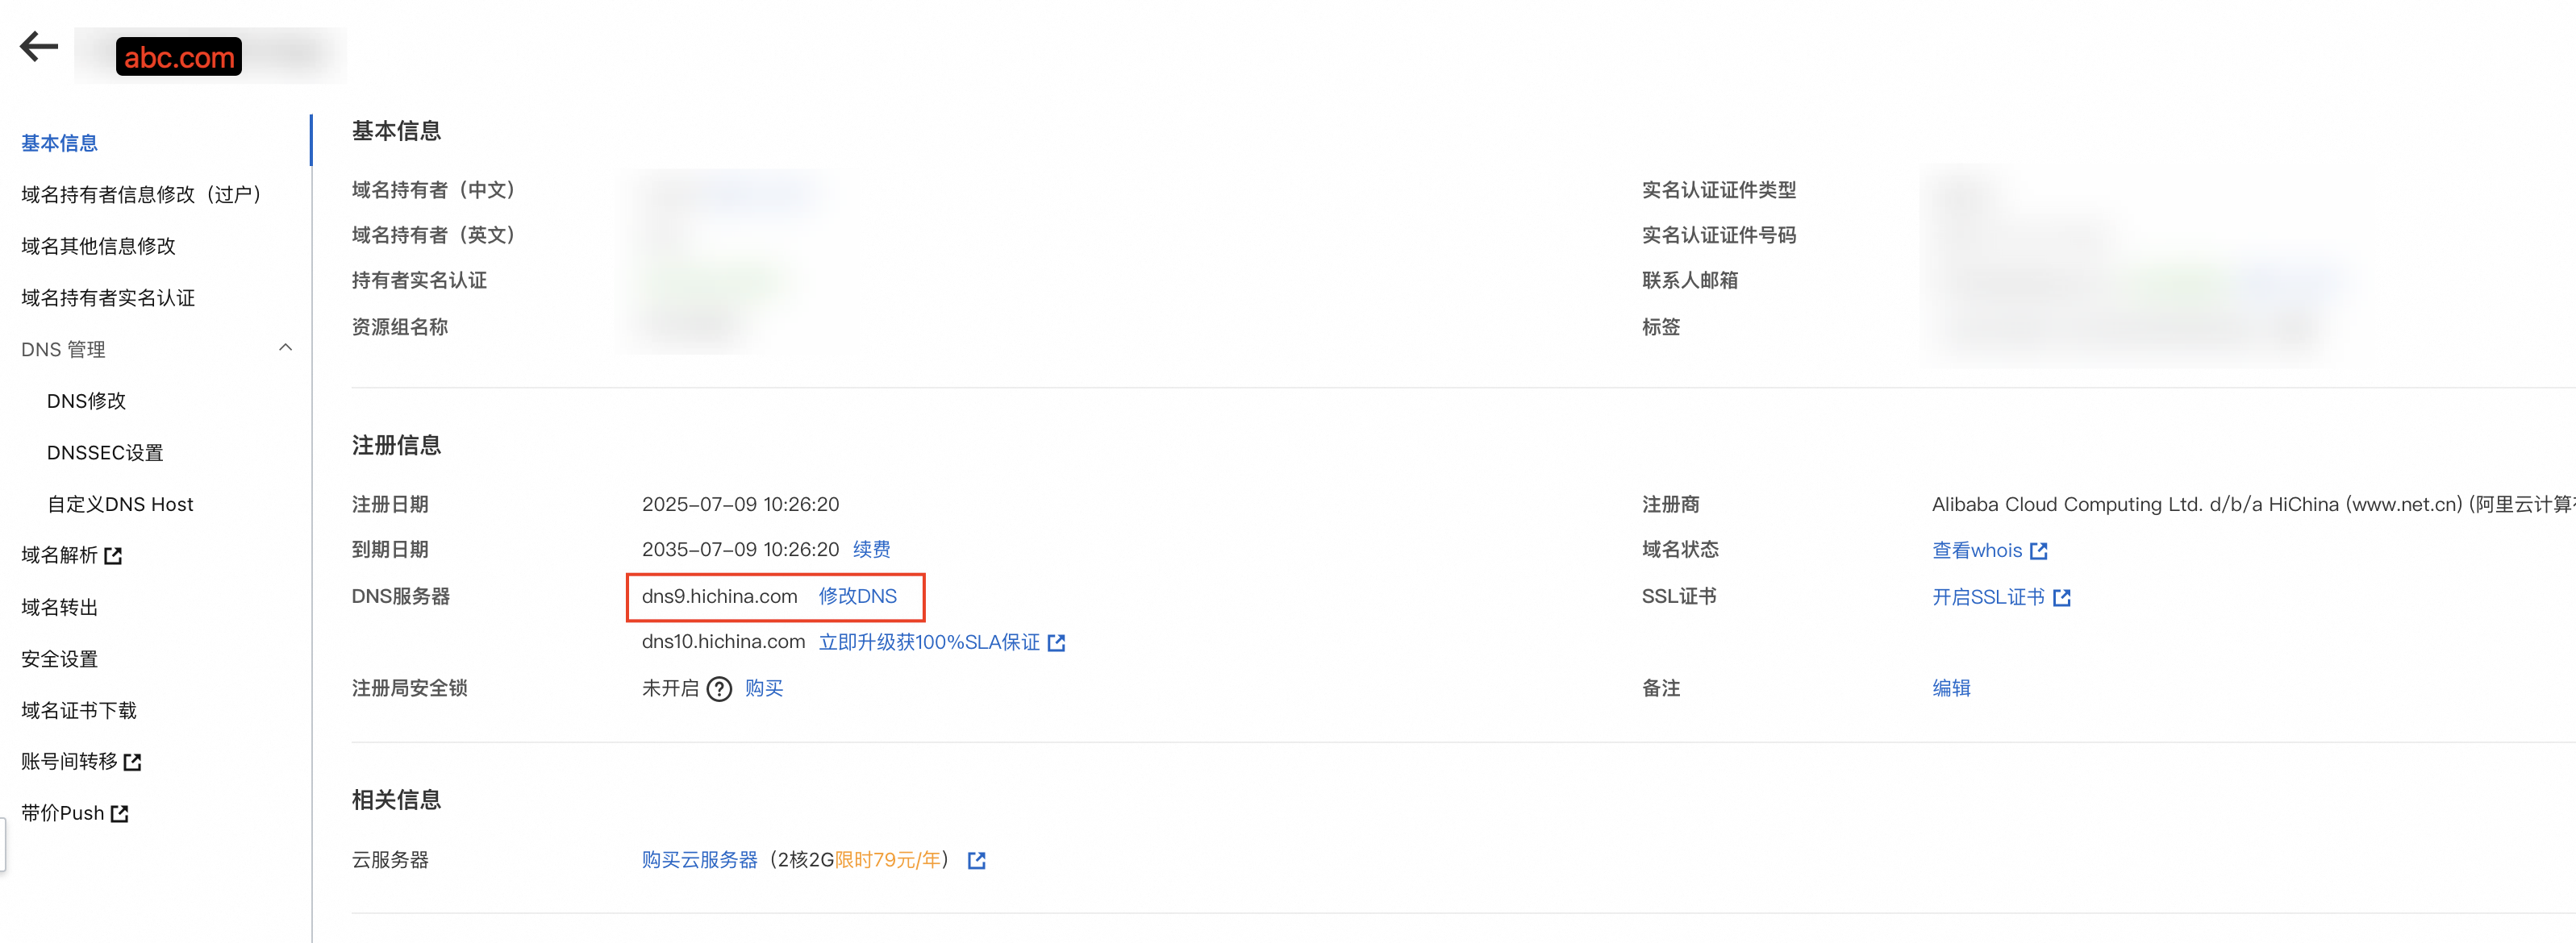Viewport: 2576px width, 943px height.
Task: Click the 修改DNS link
Action: [x=858, y=596]
